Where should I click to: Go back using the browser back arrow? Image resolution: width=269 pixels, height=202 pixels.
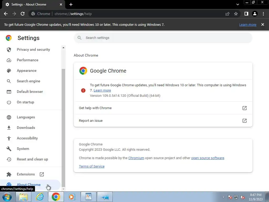(x=6, y=14)
